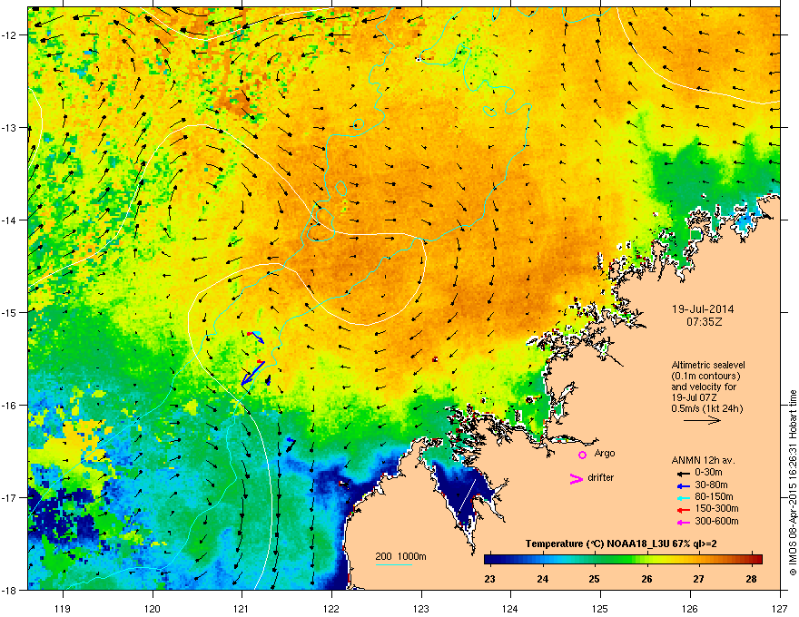This screenshot has height=617, width=799.
Task: Click longitude axis label 119
Action: 63,608
